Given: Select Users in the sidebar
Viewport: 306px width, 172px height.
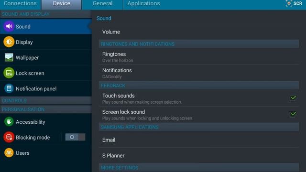Looking at the screenshot, I should click(46, 153).
